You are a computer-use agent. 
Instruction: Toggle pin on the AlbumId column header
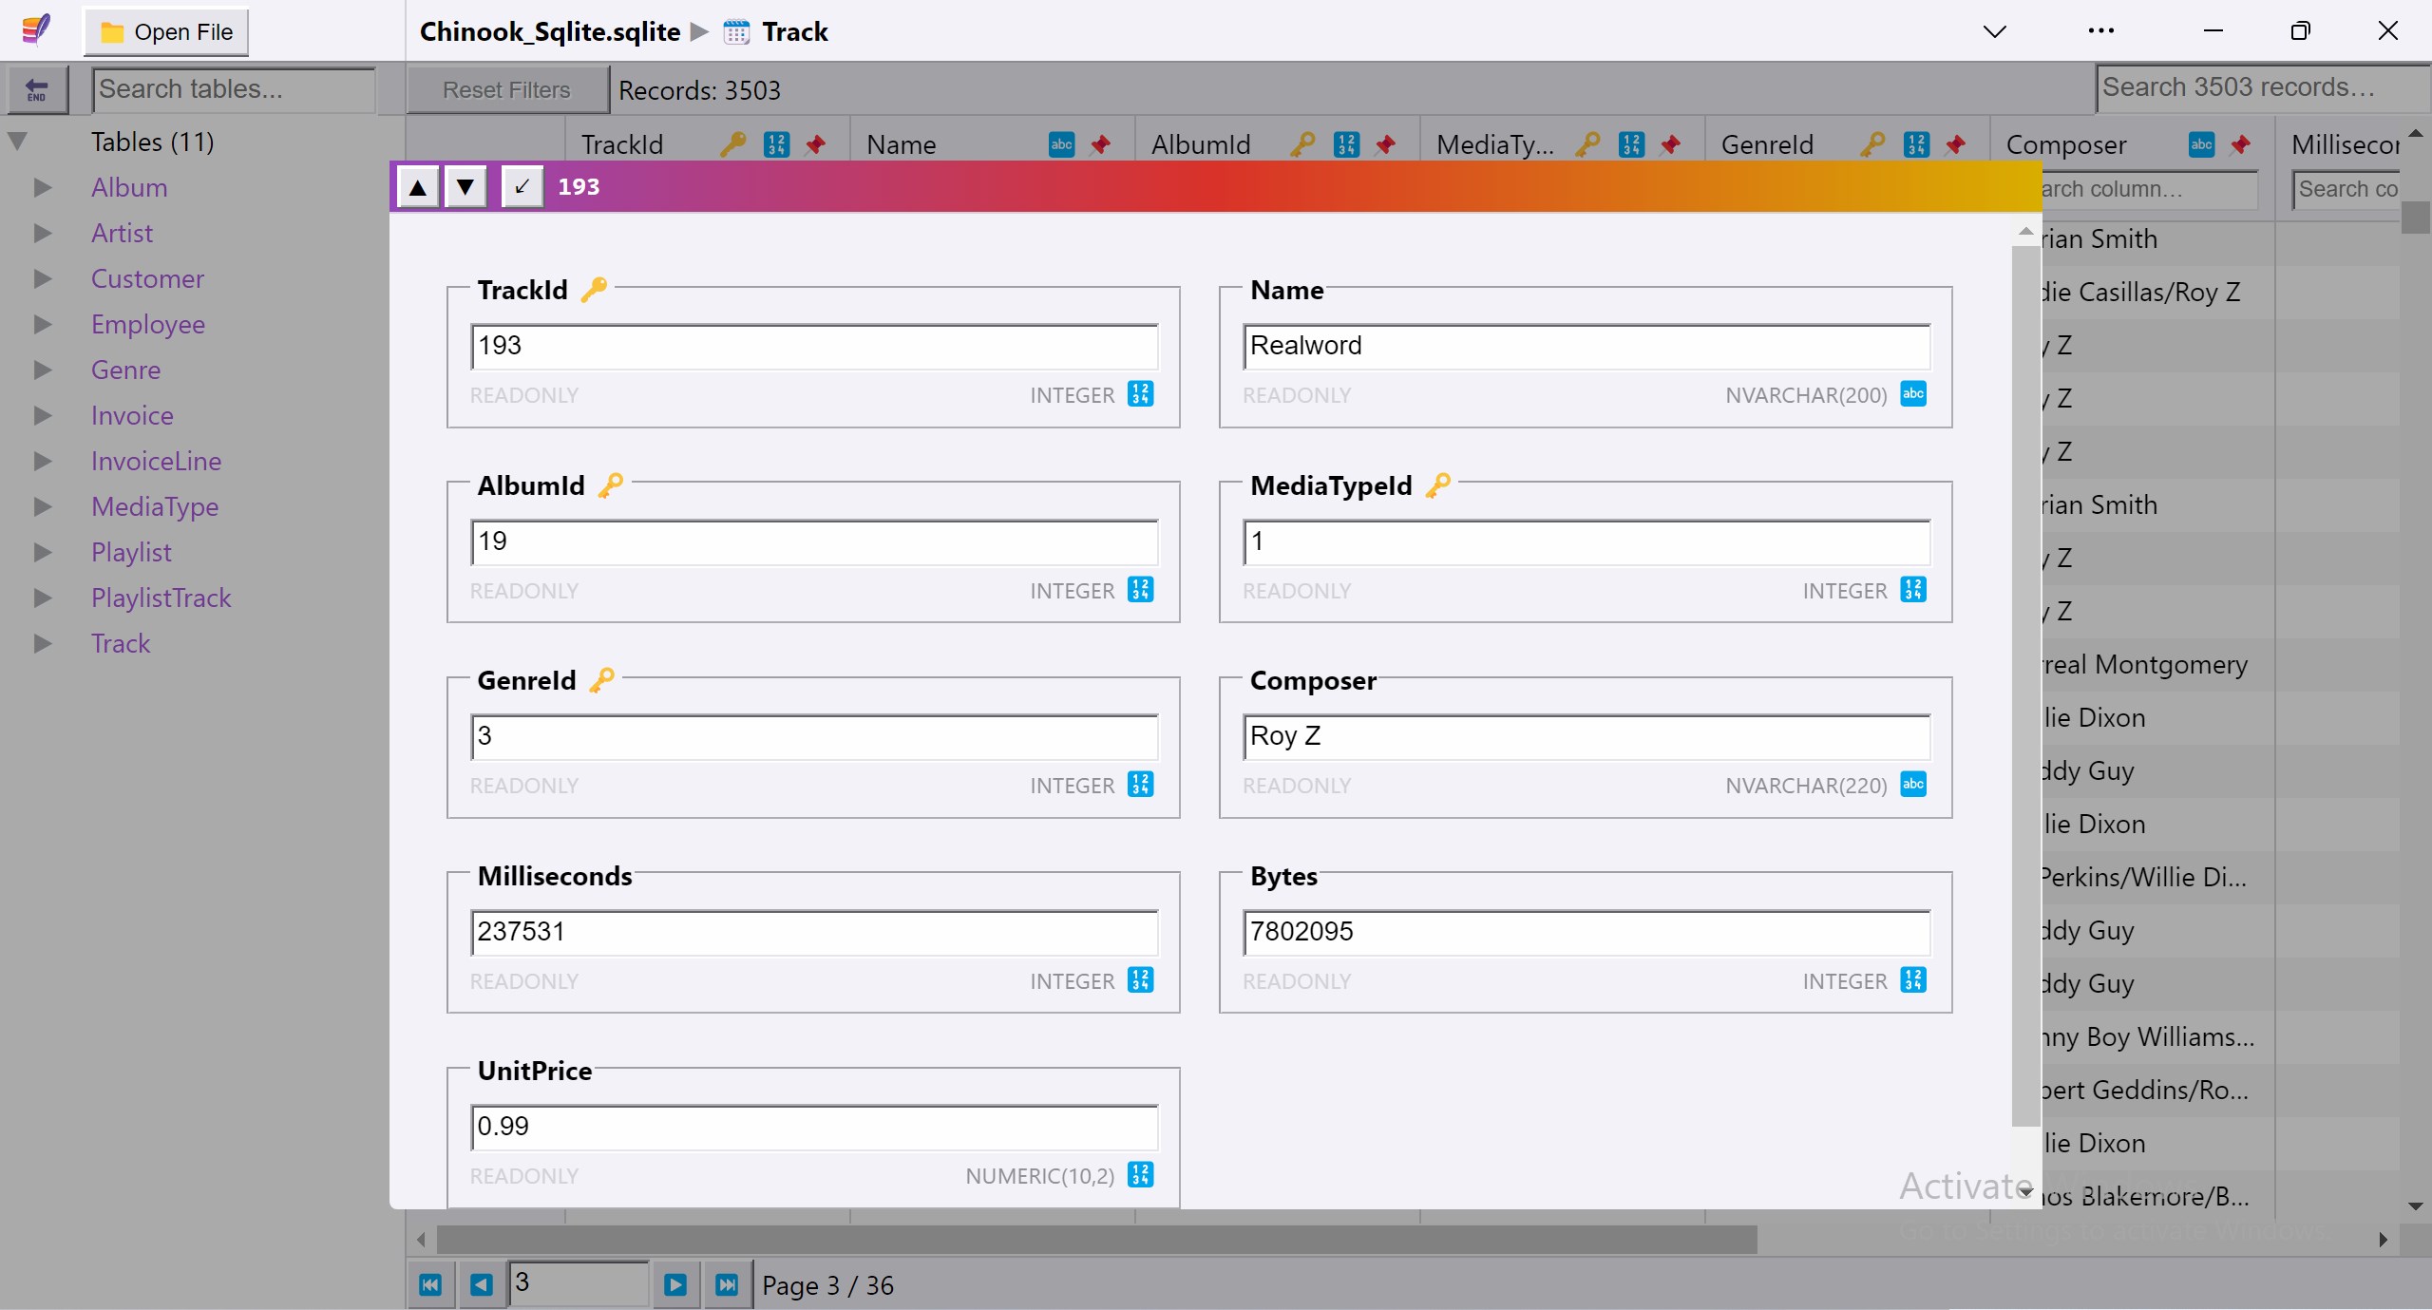pyautogui.click(x=1385, y=144)
